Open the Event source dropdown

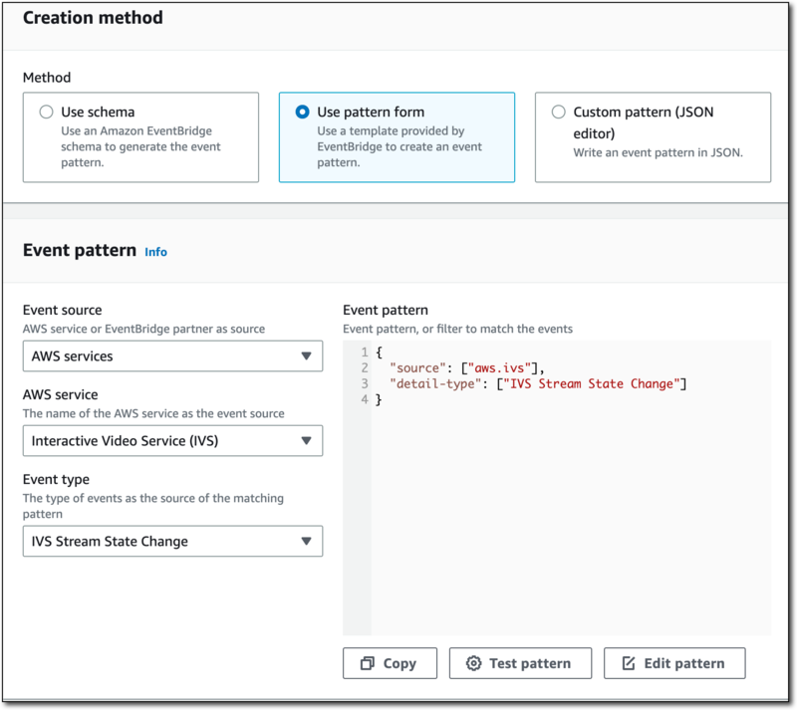click(x=172, y=355)
